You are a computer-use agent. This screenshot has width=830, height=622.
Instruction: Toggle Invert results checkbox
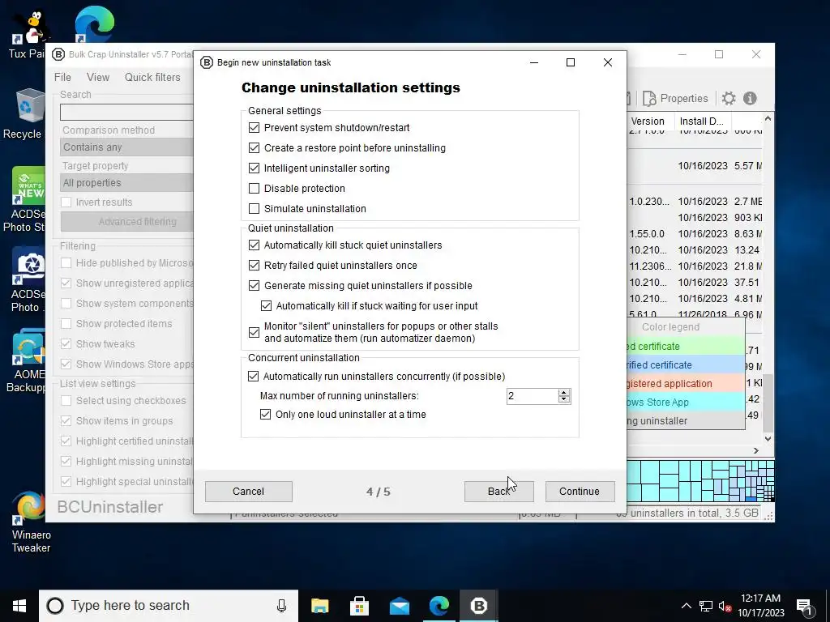(66, 202)
